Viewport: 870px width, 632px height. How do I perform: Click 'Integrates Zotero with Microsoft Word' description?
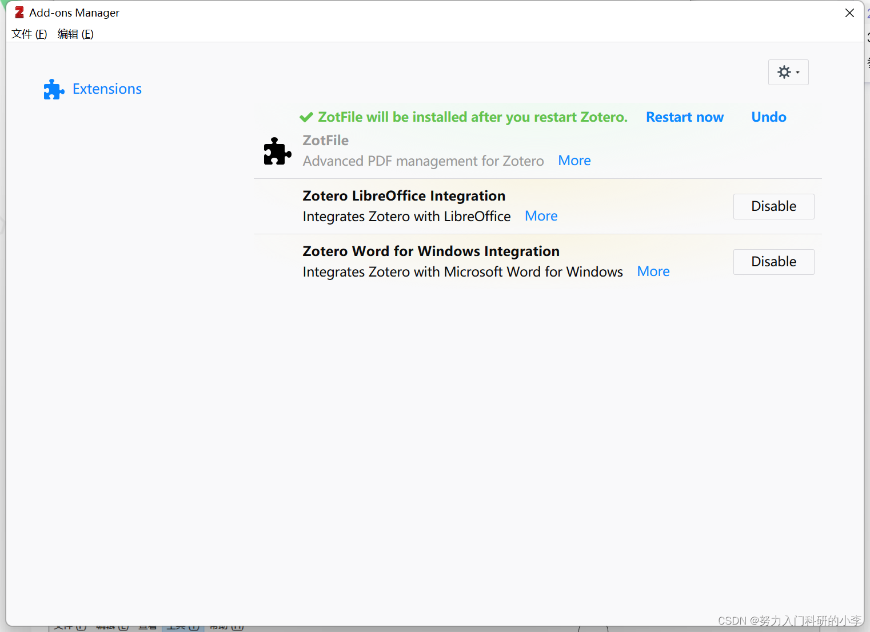[x=463, y=272]
